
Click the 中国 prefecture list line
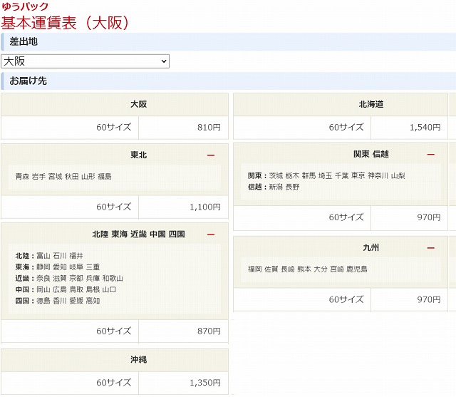pyautogui.click(x=66, y=289)
